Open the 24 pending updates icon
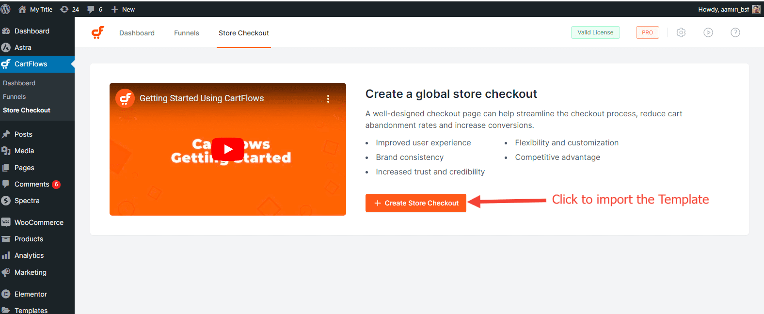This screenshot has width=764, height=314. click(69, 9)
